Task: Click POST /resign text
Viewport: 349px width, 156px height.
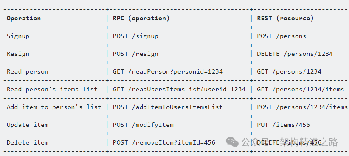Action: click(135, 54)
